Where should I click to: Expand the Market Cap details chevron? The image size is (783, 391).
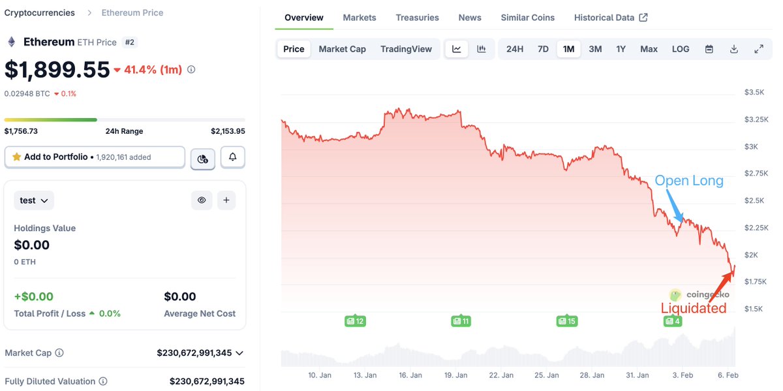tap(239, 353)
